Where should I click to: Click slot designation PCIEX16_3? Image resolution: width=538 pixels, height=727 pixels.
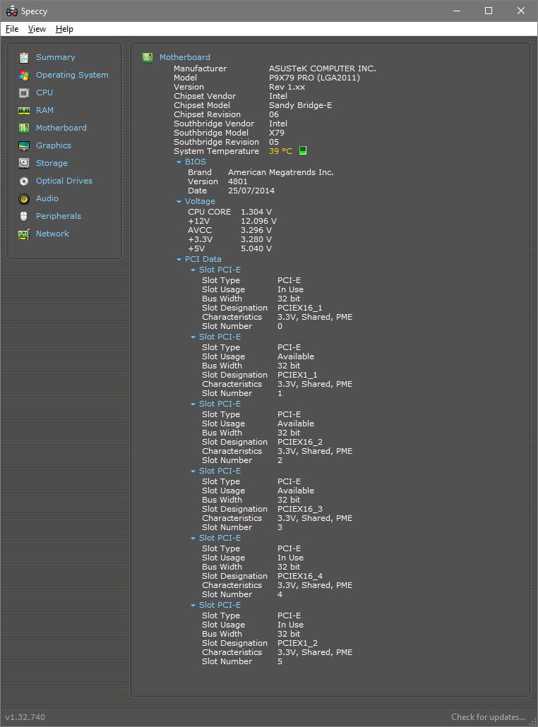299,509
